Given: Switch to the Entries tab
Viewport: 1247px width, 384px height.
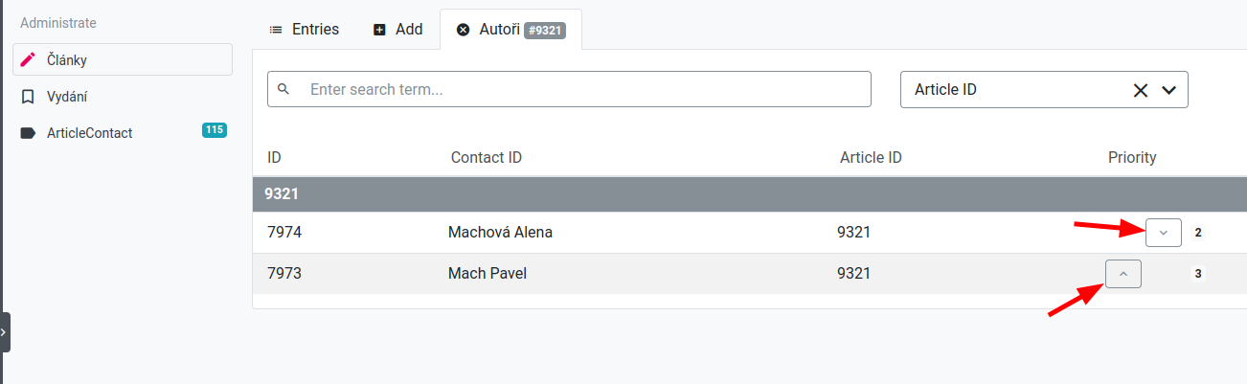Looking at the screenshot, I should (304, 30).
